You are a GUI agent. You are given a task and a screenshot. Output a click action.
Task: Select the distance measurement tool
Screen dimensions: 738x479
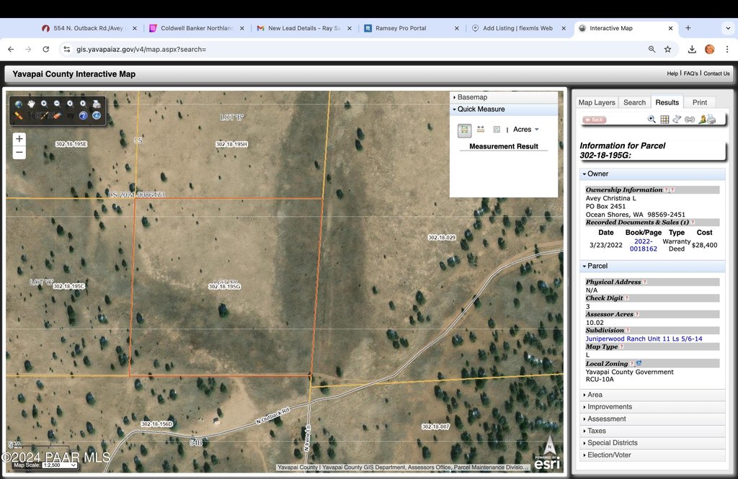[481, 130]
